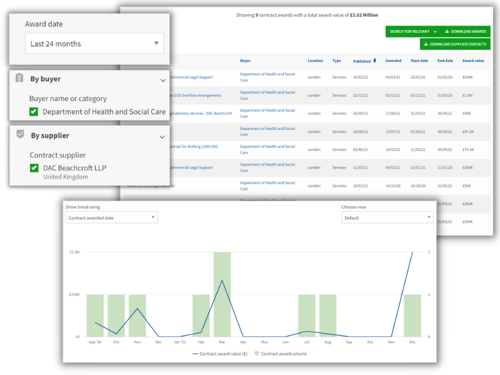
Task: Click the Published column sort arrow icon
Action: point(375,61)
